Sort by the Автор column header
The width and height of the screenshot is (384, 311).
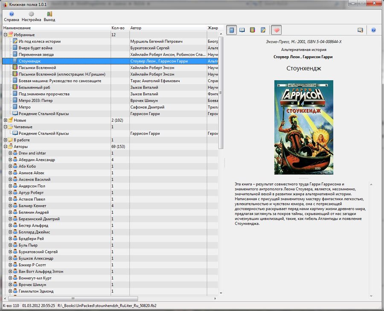(168, 28)
